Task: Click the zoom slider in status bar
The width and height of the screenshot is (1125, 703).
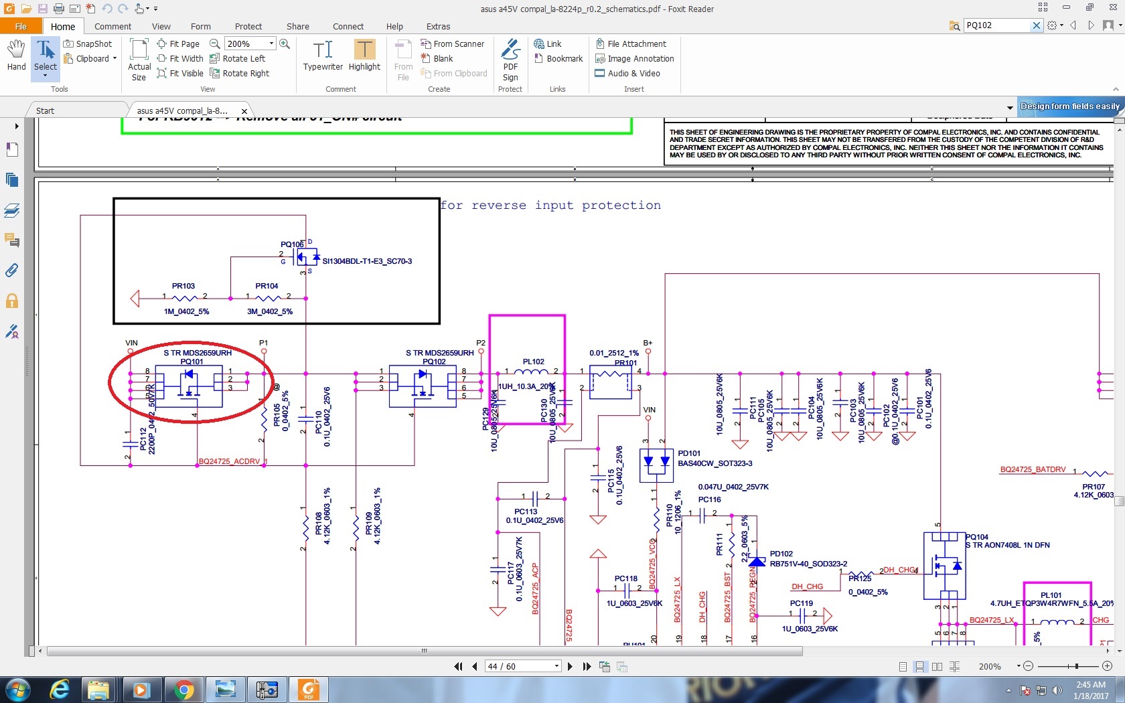Action: coord(1076,666)
